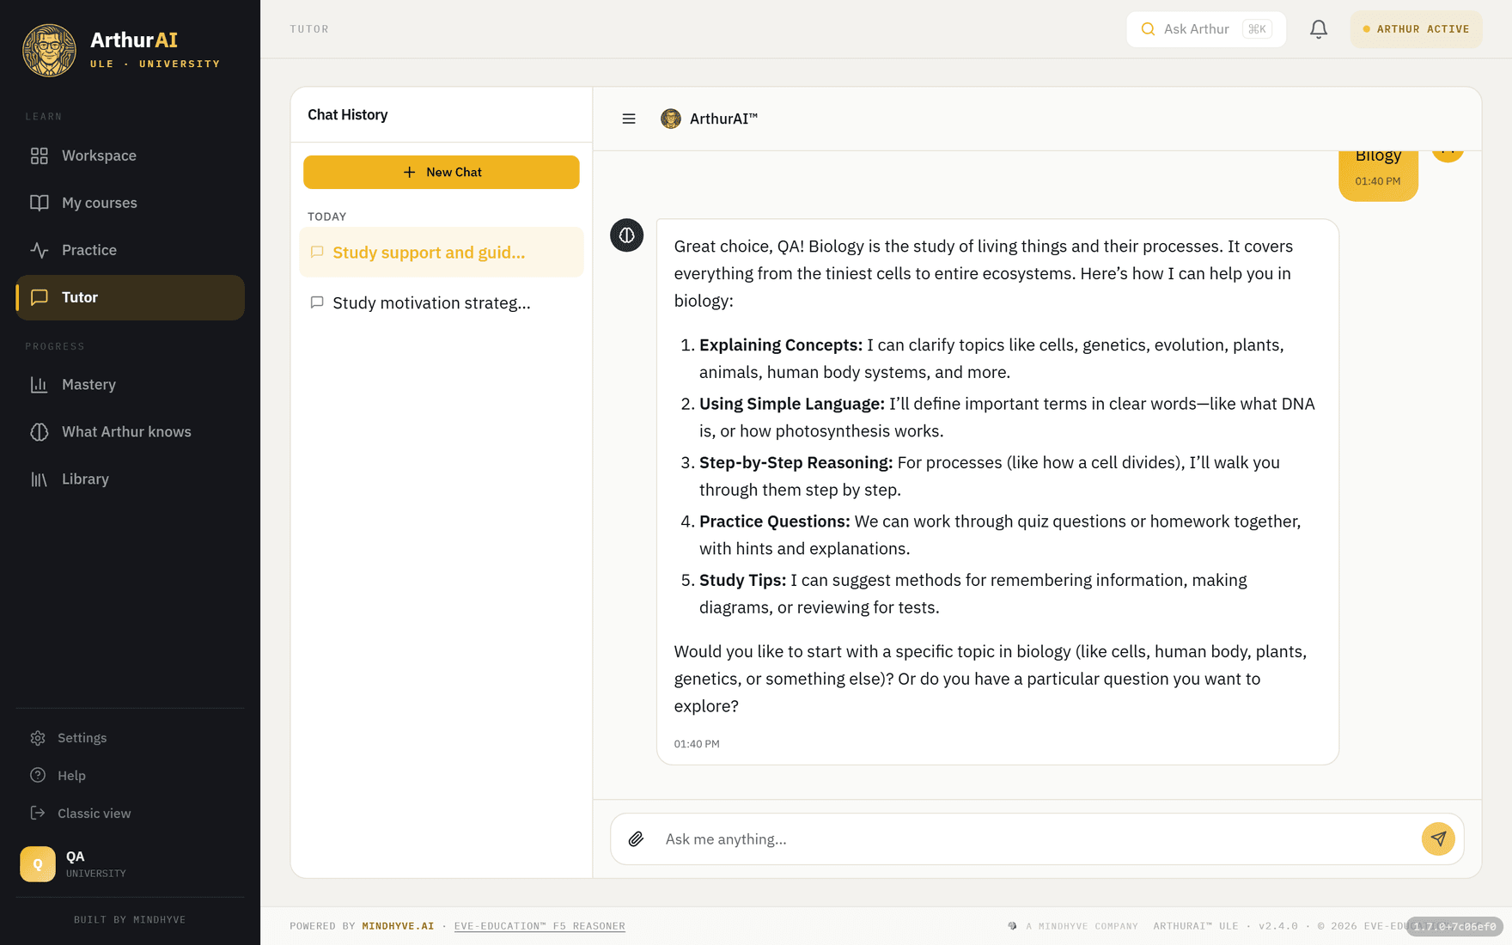Click the ArthurAI avatar in the chat header
The image size is (1512, 945).
point(671,119)
